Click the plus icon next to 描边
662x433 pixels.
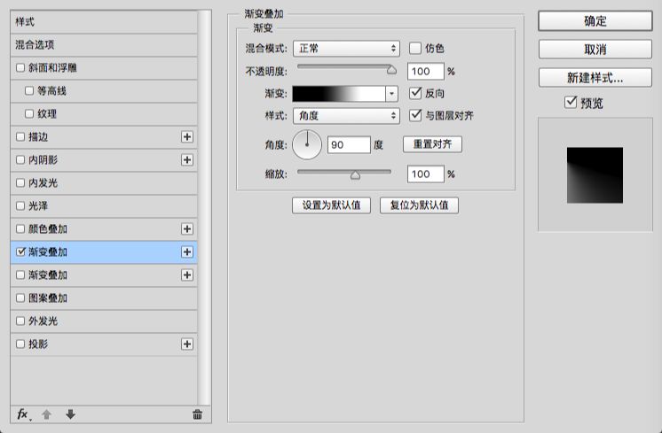click(x=187, y=137)
